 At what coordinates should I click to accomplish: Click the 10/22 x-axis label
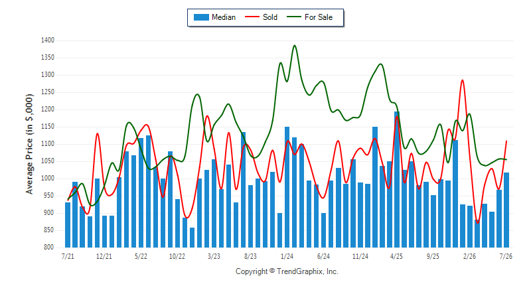tap(177, 256)
